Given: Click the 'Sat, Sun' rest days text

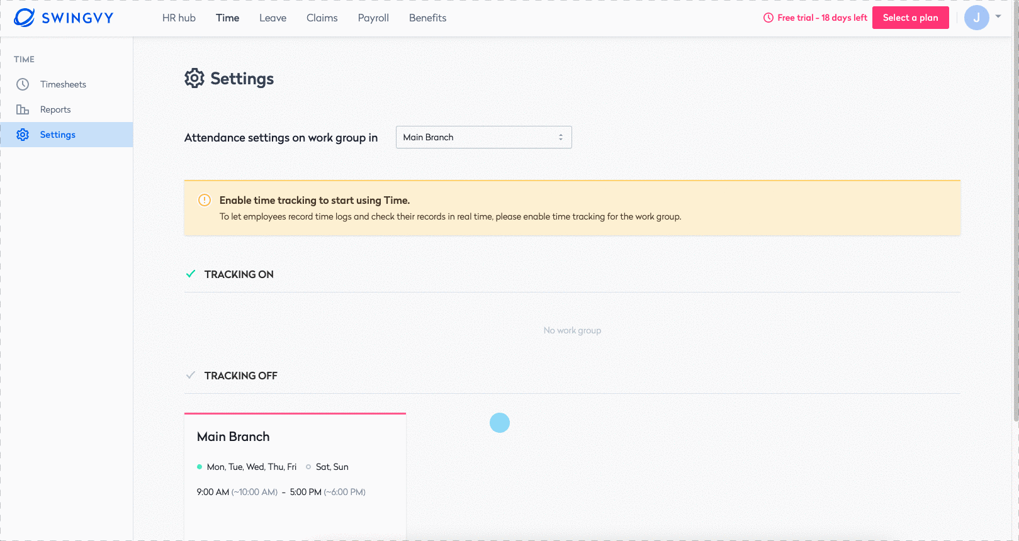Looking at the screenshot, I should (x=332, y=467).
